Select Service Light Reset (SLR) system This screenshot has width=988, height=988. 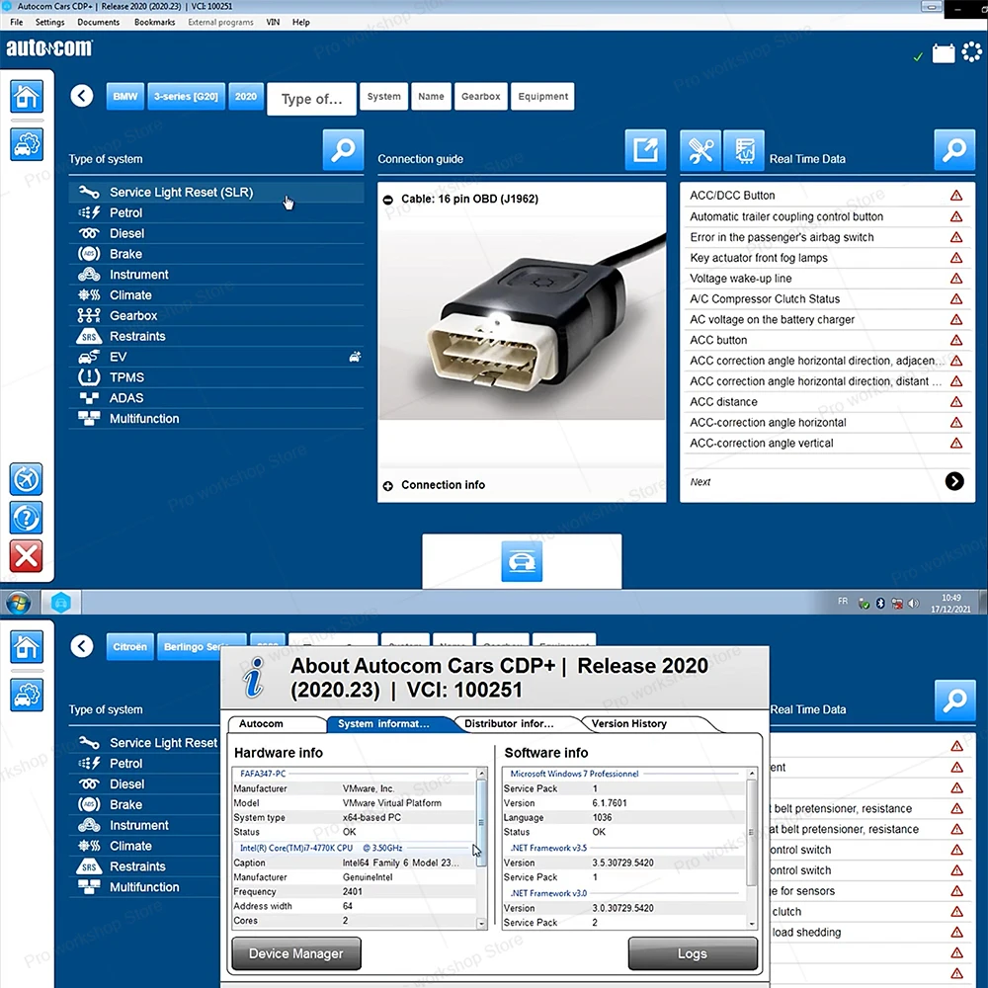pyautogui.click(x=216, y=193)
